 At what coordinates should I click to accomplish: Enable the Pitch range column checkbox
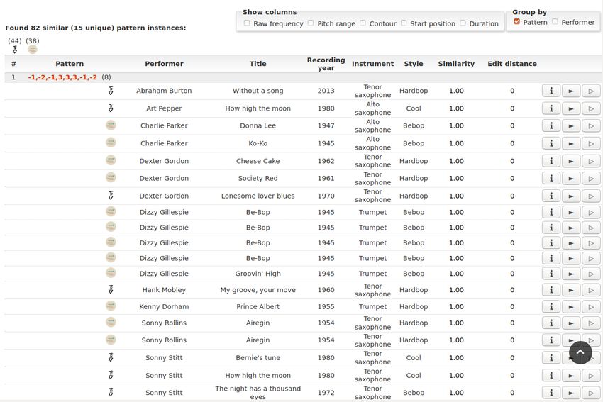[x=311, y=23]
